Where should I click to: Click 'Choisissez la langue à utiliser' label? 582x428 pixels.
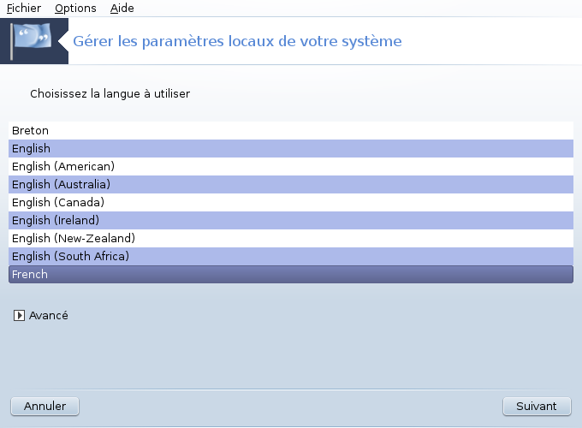click(x=110, y=93)
